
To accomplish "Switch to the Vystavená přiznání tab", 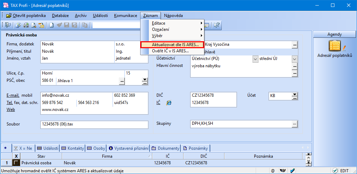I will pos(129,148).
